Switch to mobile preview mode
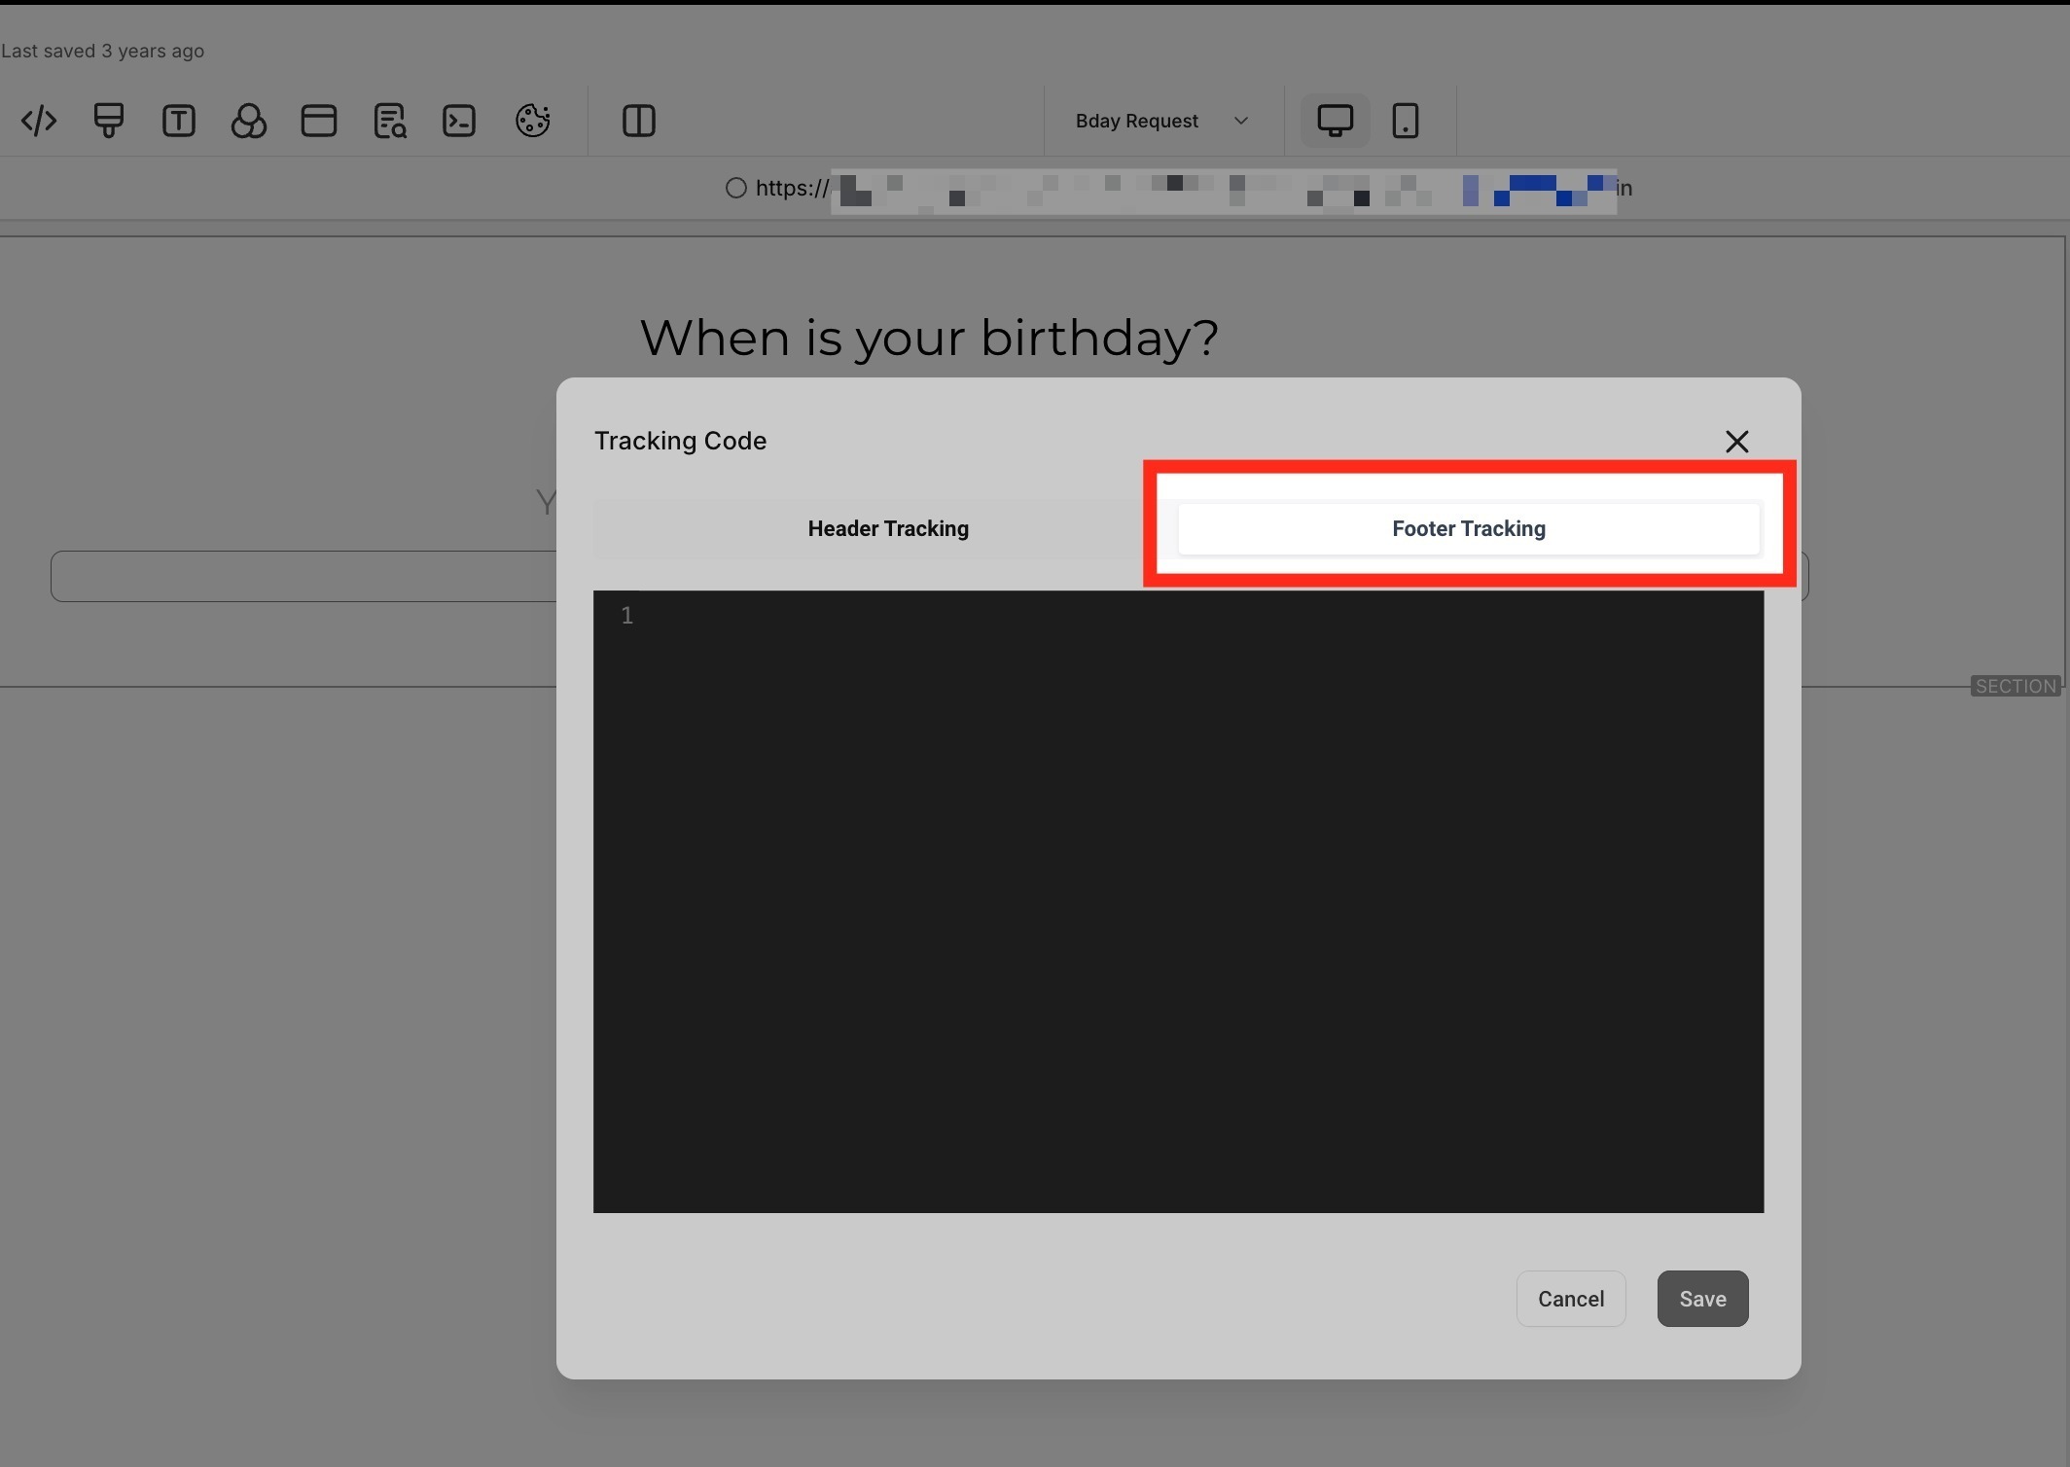 (x=1405, y=121)
